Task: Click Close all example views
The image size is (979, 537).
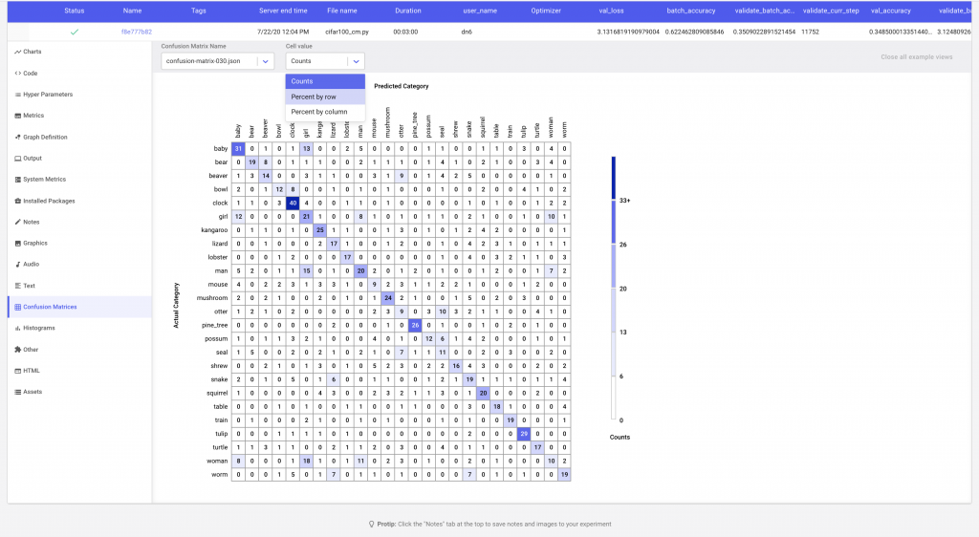Action: pos(916,57)
